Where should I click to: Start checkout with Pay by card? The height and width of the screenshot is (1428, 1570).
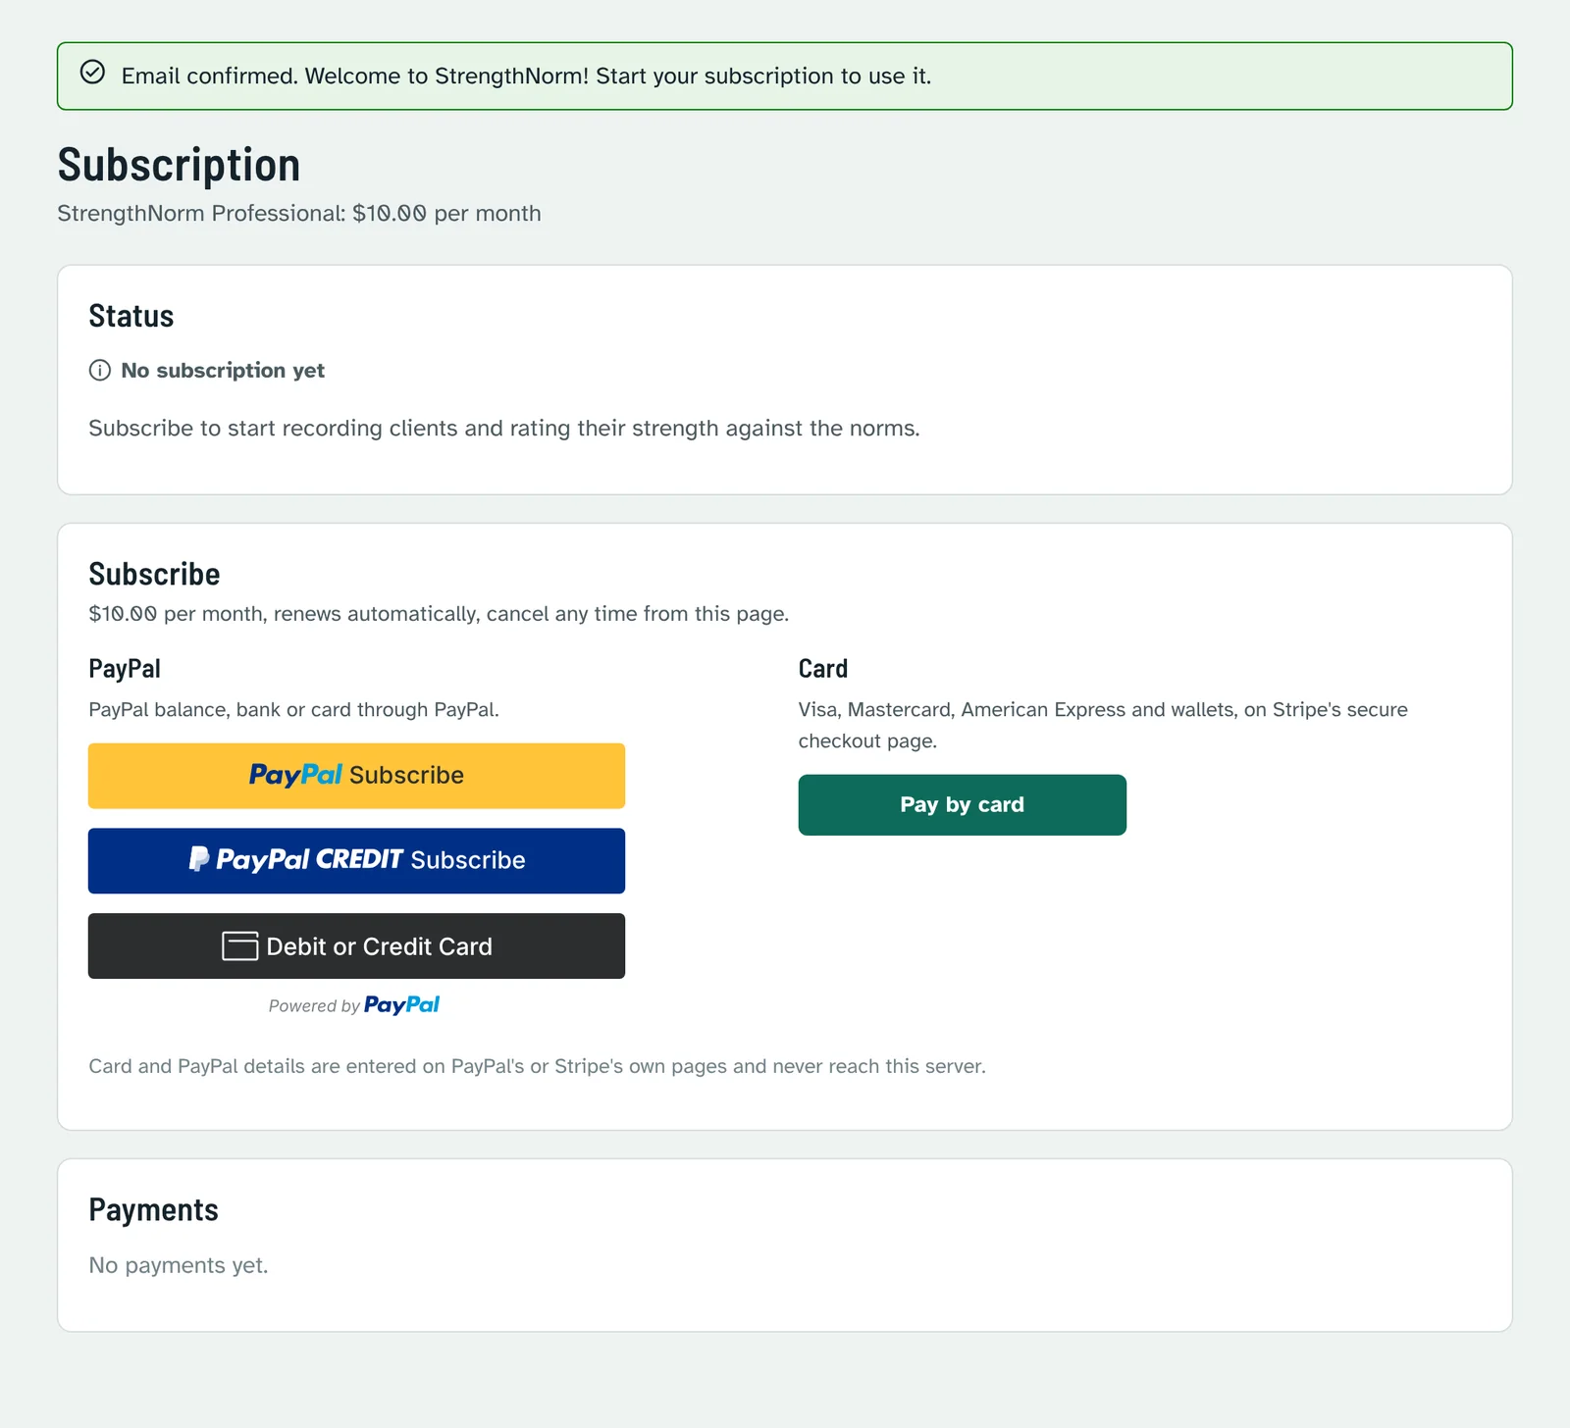(x=962, y=805)
